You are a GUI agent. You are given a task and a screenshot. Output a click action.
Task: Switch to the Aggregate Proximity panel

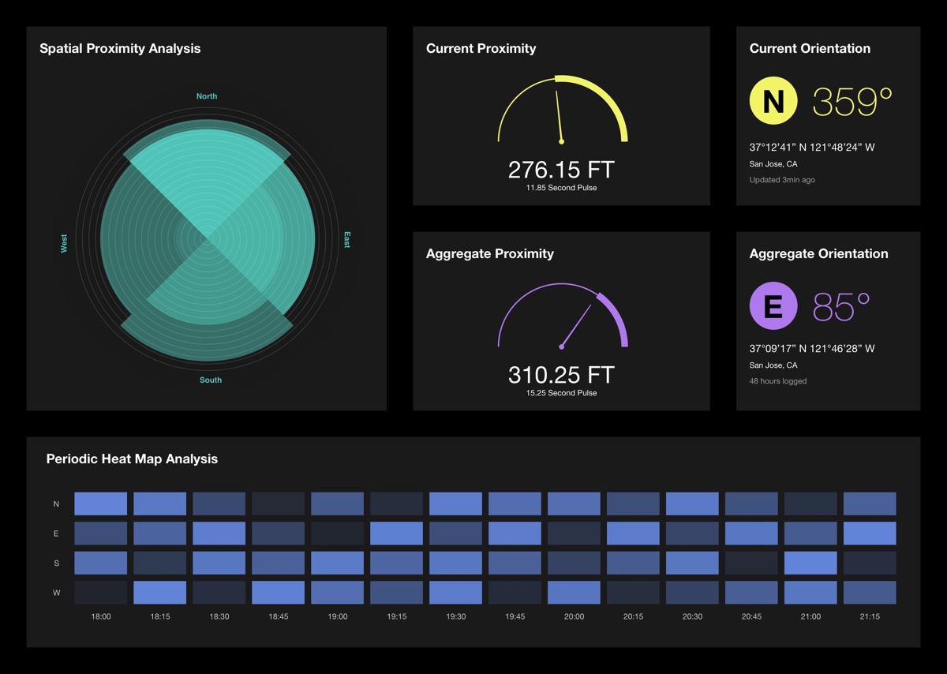pyautogui.click(x=491, y=253)
